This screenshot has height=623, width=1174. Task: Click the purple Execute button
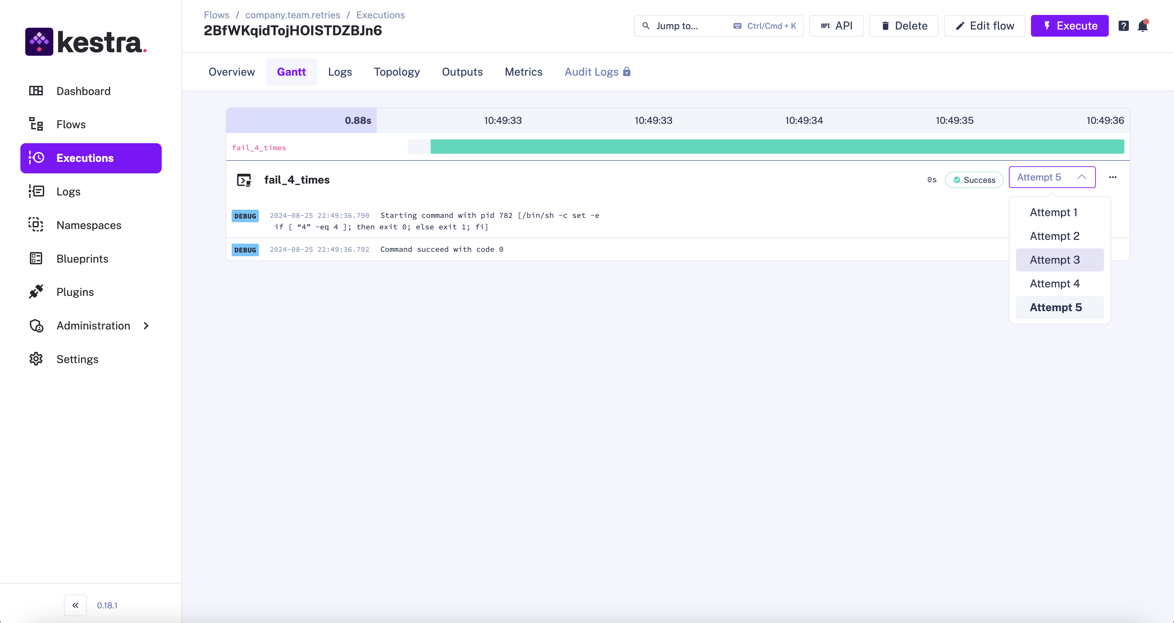tap(1069, 26)
